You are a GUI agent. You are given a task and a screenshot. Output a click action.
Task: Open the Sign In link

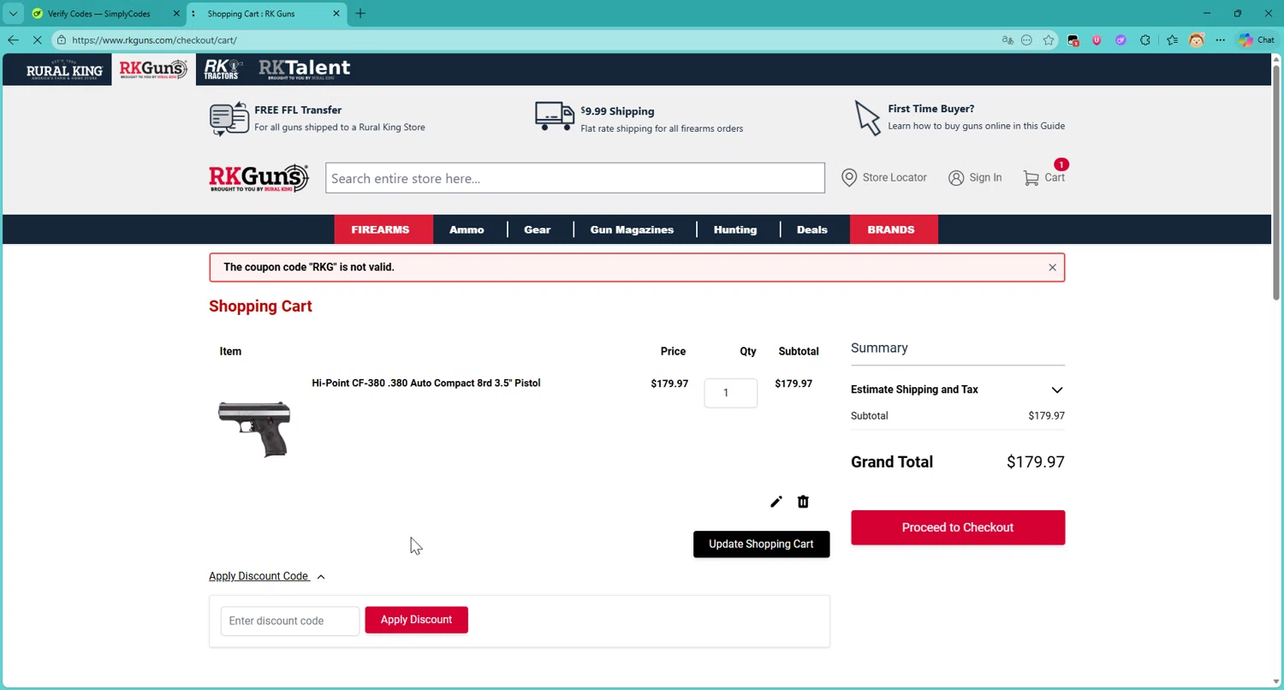pyautogui.click(x=985, y=177)
